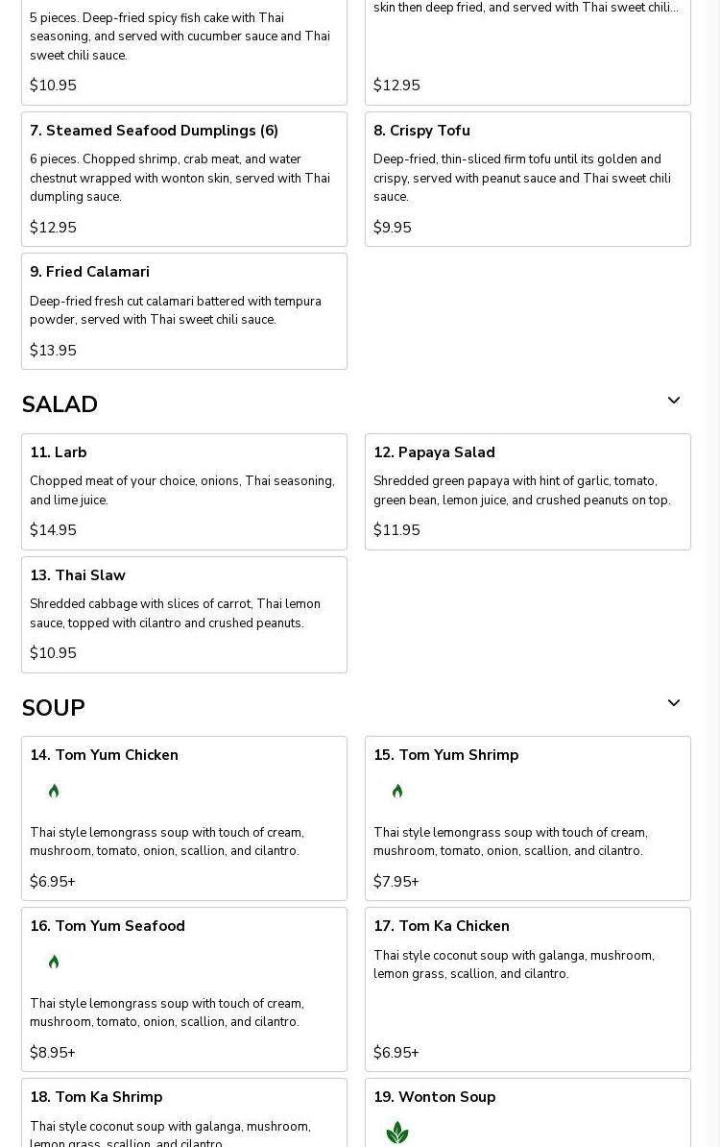Select the Papaya Salad item
This screenshot has height=1147, width=720.
tap(434, 452)
